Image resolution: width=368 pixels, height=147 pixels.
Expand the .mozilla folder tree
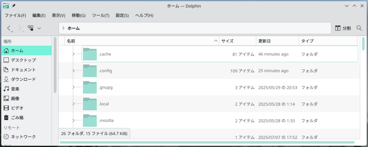[x=73, y=120]
